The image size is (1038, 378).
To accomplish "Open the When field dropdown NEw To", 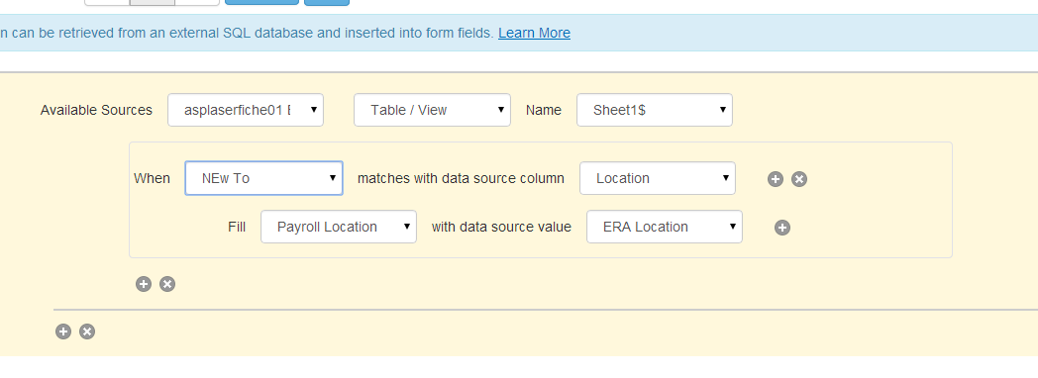I will [x=263, y=178].
